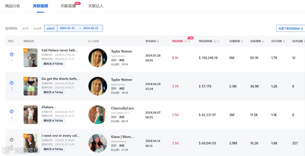The width and height of the screenshot is (305, 156).
Task: Click Taylor Reimer avatar in rank 2 row
Action: (x=98, y=86)
